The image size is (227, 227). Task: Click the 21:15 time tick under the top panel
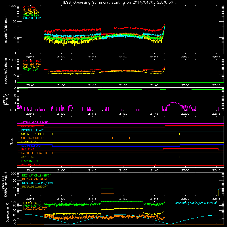tap(92, 57)
